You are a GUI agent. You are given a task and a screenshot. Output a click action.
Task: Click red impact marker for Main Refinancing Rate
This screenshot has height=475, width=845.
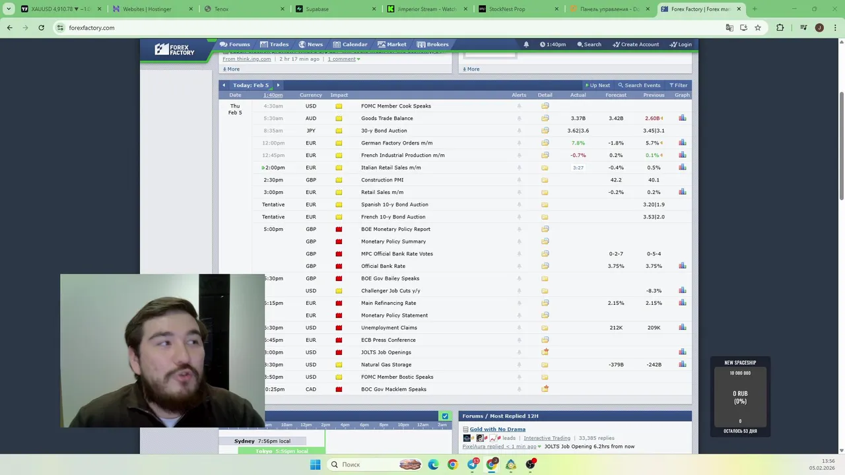click(x=339, y=303)
